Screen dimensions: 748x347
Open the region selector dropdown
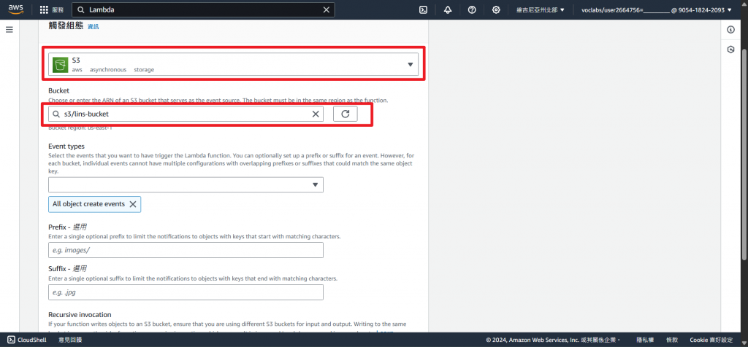[541, 10]
